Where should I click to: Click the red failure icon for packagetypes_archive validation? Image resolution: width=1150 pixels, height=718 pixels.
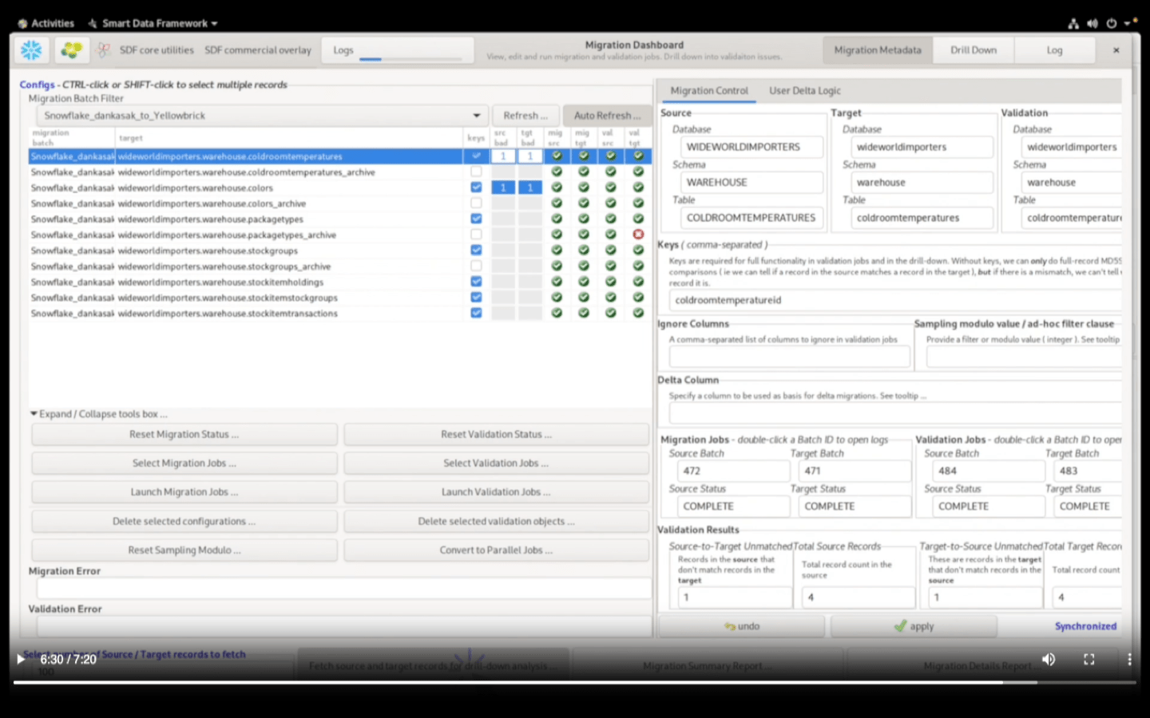(638, 234)
